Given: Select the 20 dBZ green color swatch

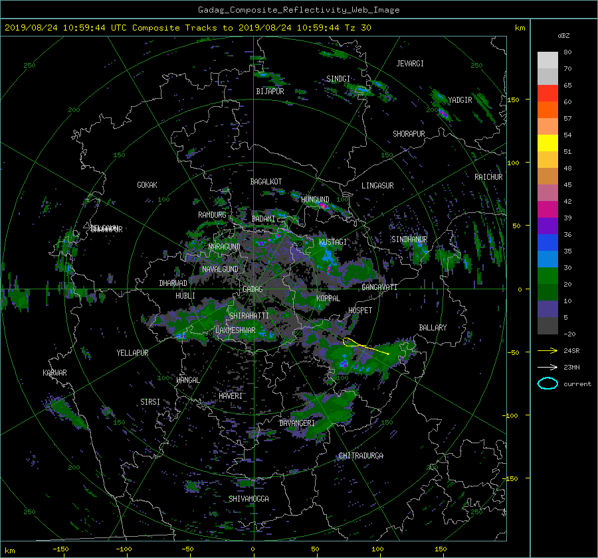Looking at the screenshot, I should (x=548, y=276).
